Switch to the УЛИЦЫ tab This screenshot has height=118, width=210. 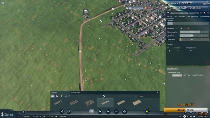54,92
